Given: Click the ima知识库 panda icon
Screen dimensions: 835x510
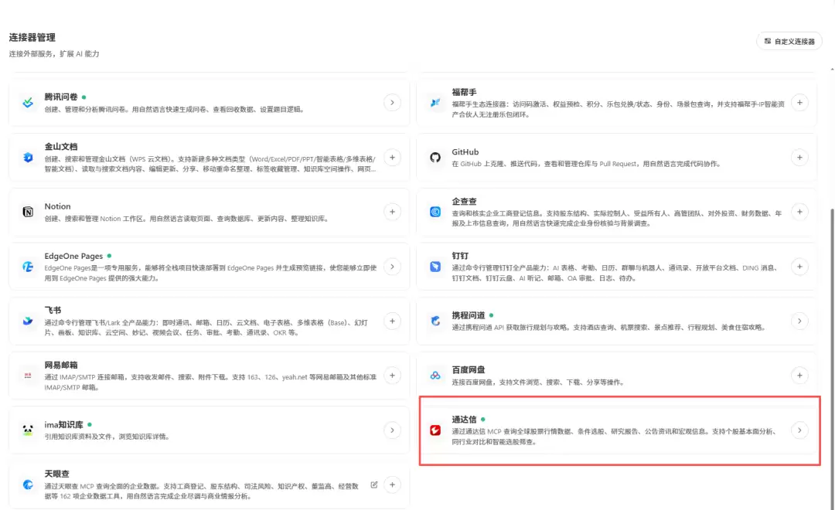Looking at the screenshot, I should 28,430.
